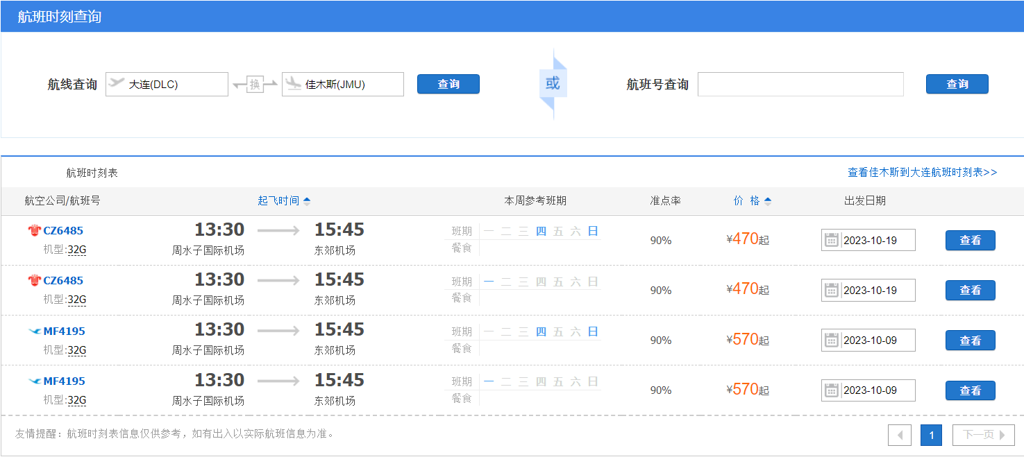The height and width of the screenshot is (457, 1024).
Task: Click China Southern logo in second CZ6485 row
Action: point(34,280)
